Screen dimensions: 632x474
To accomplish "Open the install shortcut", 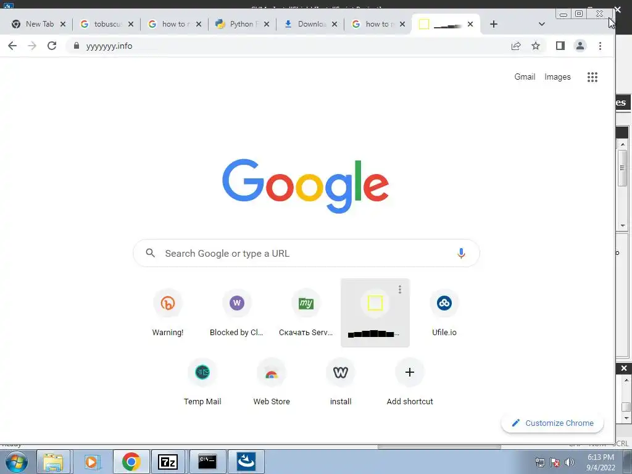I will click(x=341, y=382).
